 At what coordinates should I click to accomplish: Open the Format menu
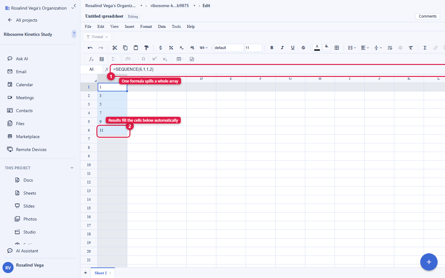click(146, 27)
